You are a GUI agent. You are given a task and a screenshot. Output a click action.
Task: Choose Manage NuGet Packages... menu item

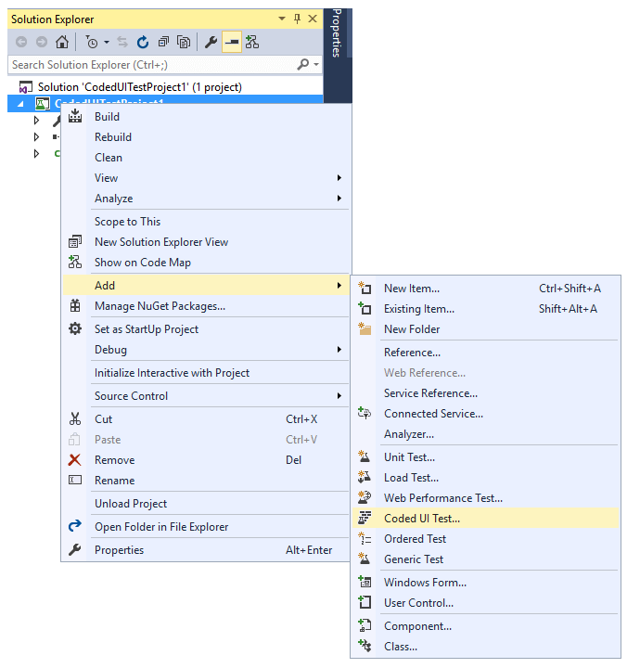click(x=160, y=306)
